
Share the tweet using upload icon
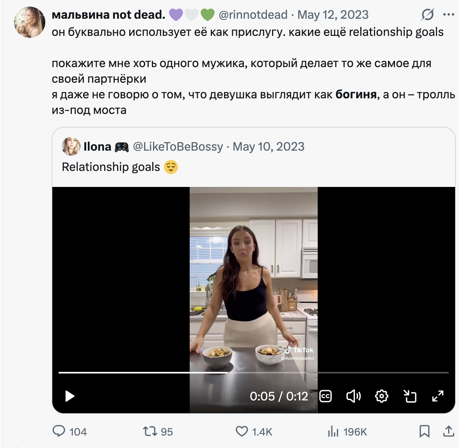pos(448,431)
